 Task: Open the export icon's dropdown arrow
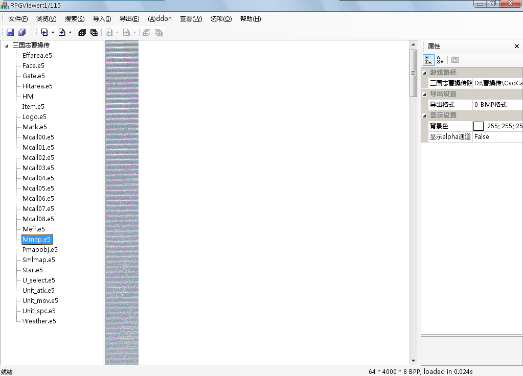coord(70,33)
